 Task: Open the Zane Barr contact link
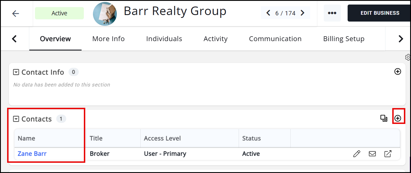(32, 154)
